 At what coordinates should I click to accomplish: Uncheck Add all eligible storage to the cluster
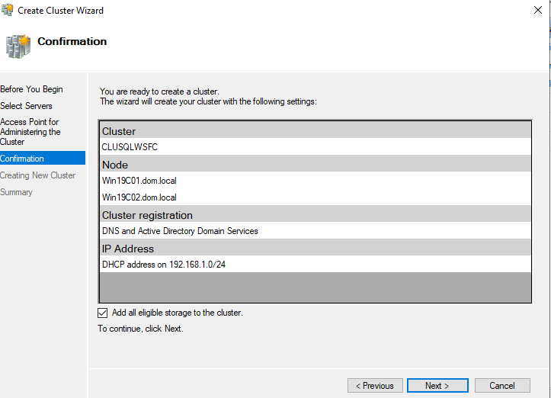tap(103, 313)
